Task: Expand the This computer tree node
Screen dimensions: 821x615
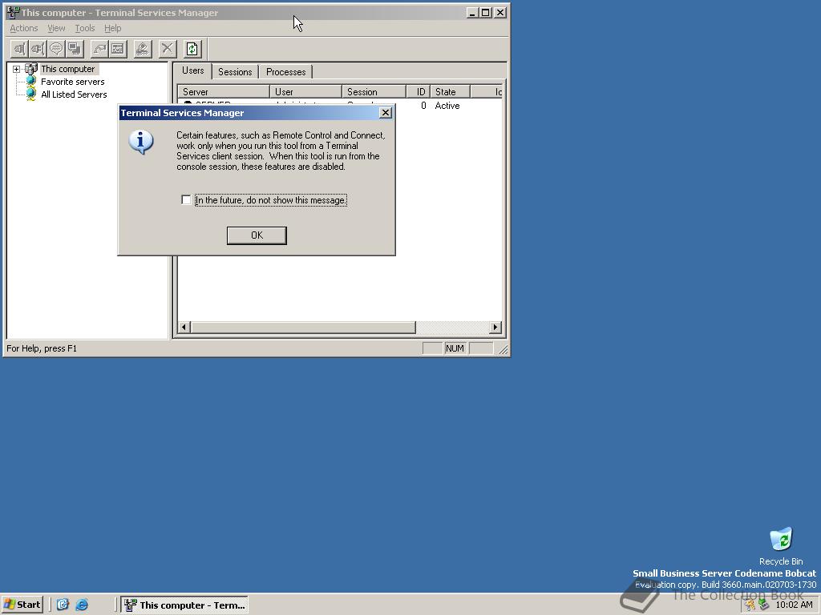Action: coord(16,69)
